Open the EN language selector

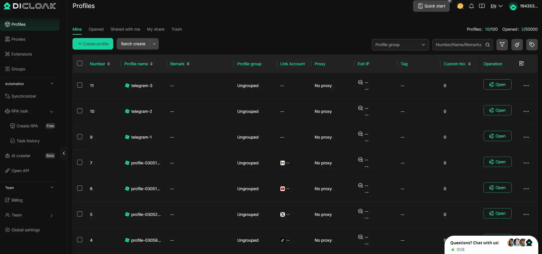pos(496,6)
